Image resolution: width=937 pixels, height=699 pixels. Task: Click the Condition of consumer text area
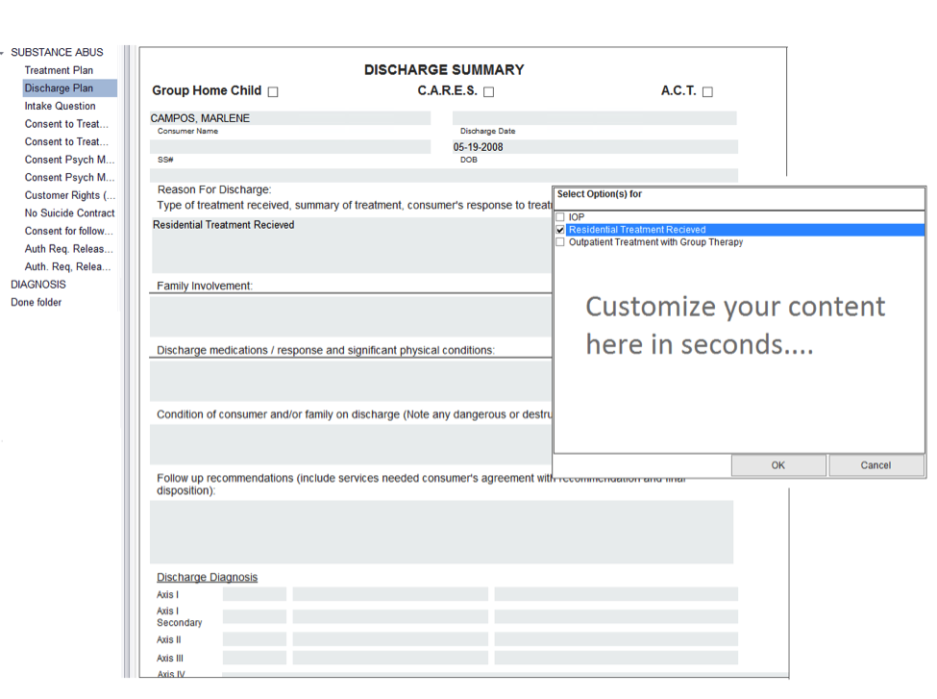point(352,444)
